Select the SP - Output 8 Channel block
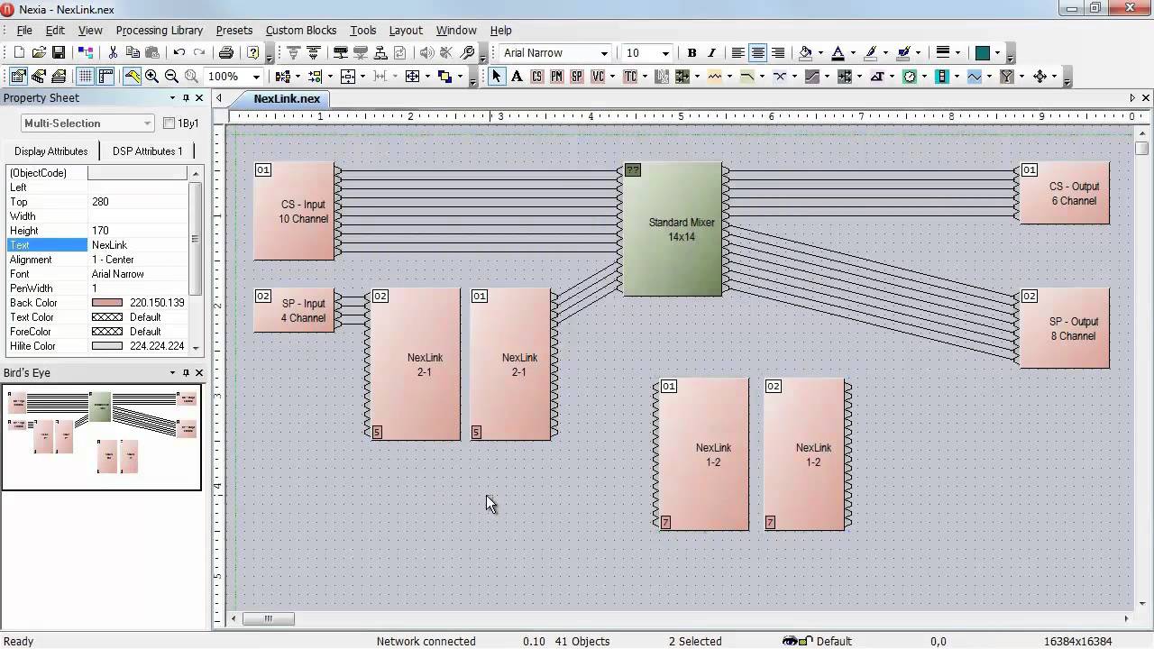1154x649 pixels. point(1064,328)
